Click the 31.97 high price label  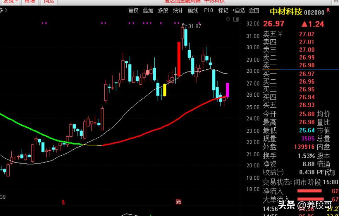pos(194,27)
